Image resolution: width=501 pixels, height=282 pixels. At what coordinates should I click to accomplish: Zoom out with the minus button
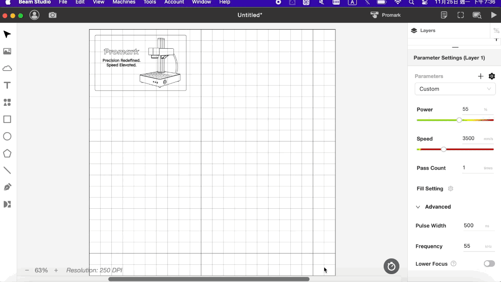(27, 270)
